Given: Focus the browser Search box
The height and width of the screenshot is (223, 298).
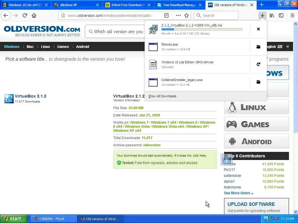Looking at the screenshot, I should (x=216, y=15).
